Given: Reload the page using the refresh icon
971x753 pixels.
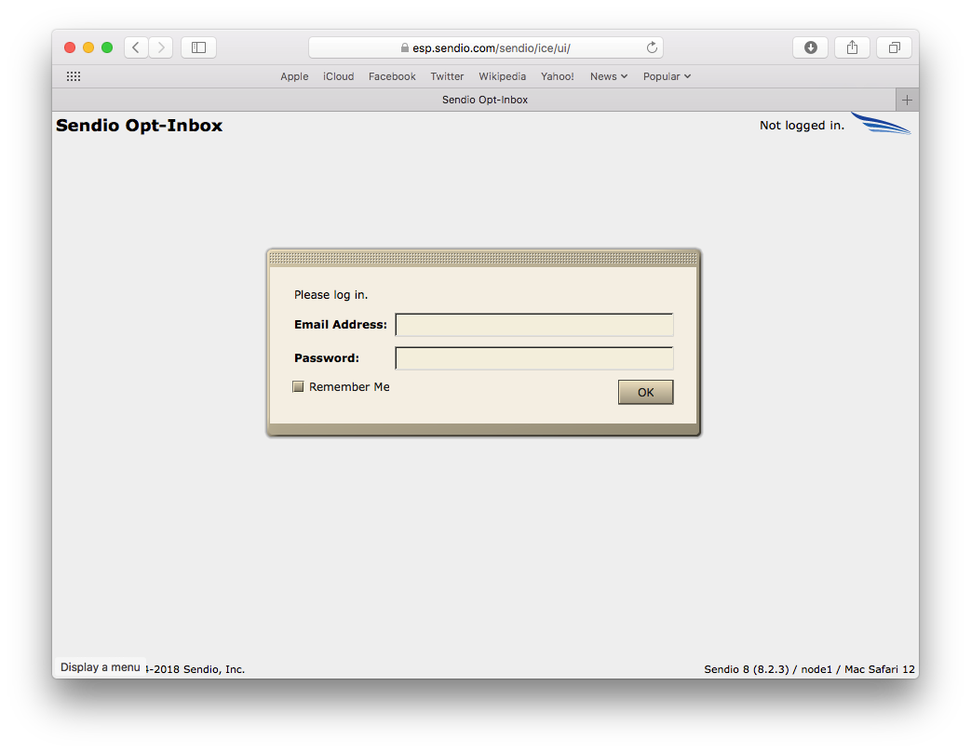Looking at the screenshot, I should [x=652, y=47].
